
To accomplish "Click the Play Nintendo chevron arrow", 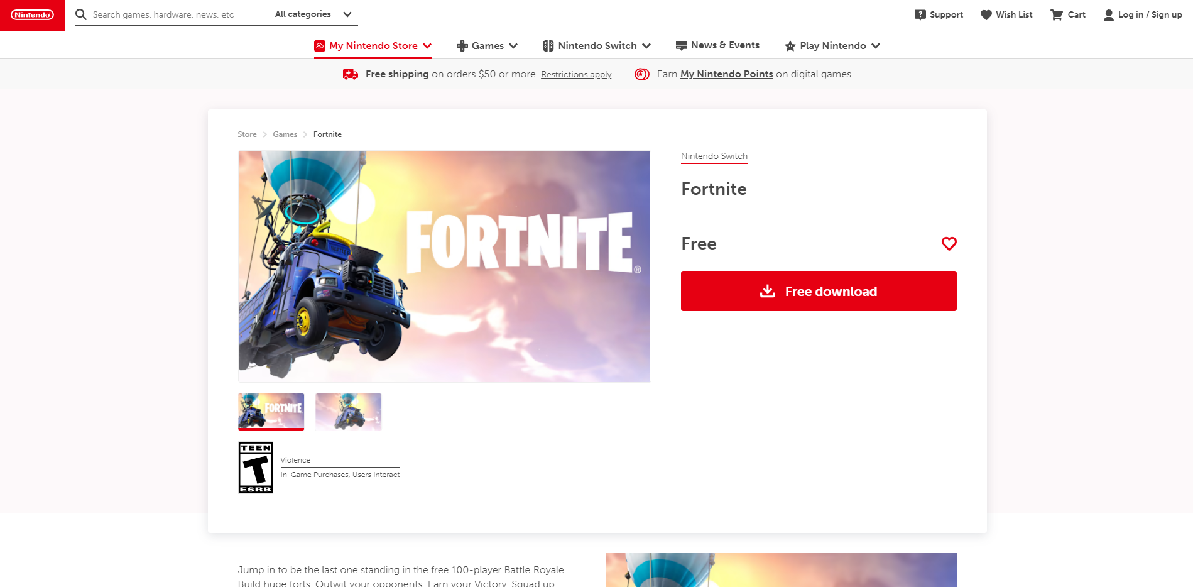I will click(876, 46).
